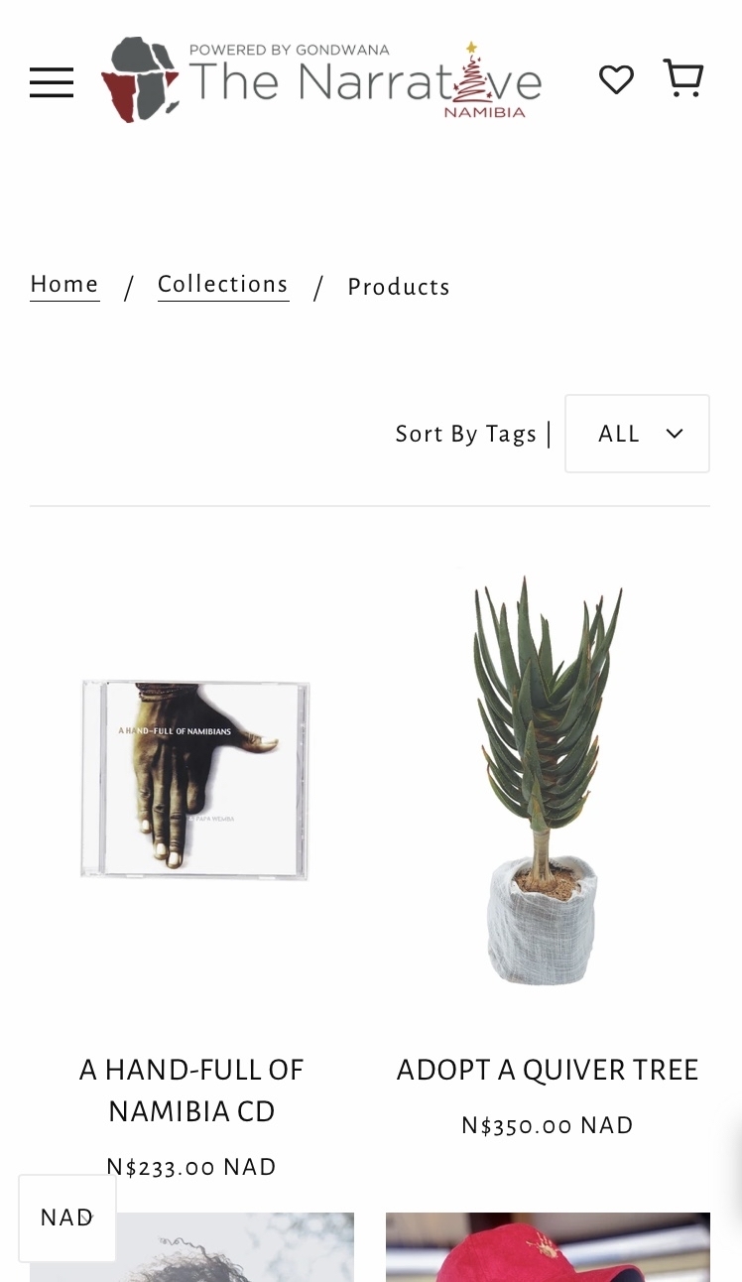This screenshot has width=742, height=1282.
Task: Click the Products breadcrumb text
Action: (399, 287)
